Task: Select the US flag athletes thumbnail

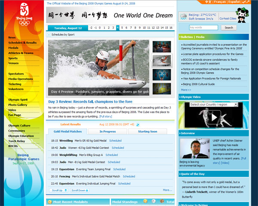Action: click(162, 47)
